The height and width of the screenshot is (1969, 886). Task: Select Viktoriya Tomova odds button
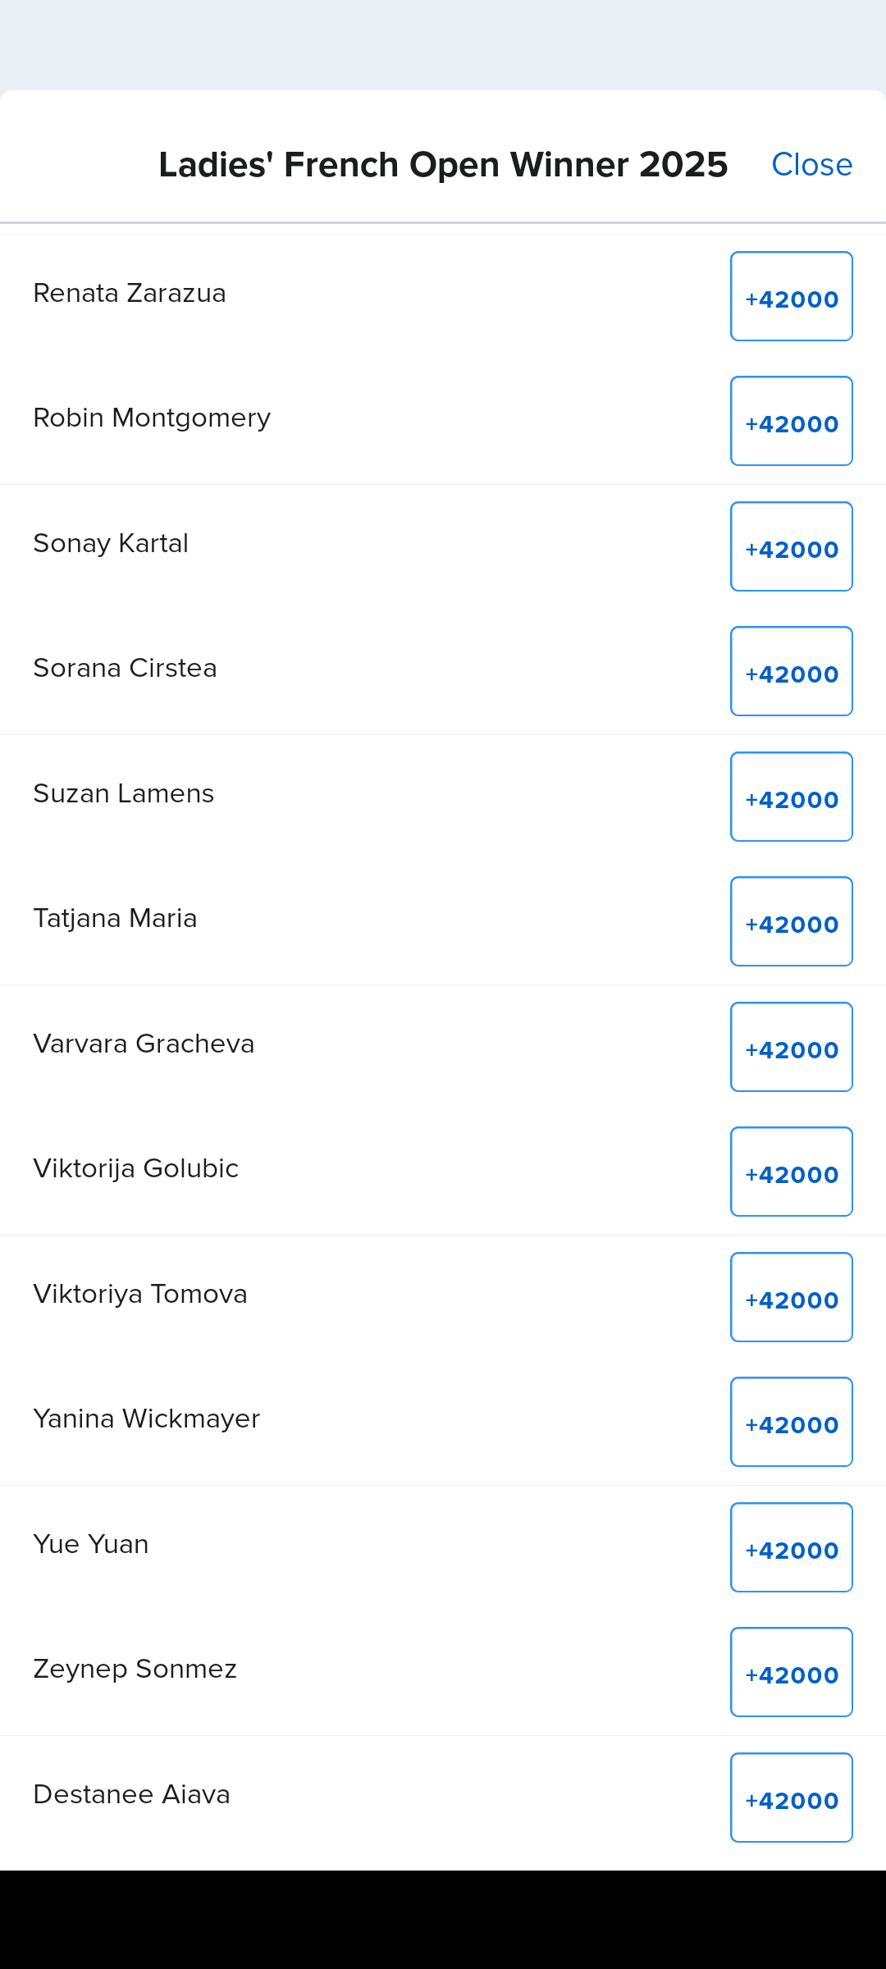[x=791, y=1297]
